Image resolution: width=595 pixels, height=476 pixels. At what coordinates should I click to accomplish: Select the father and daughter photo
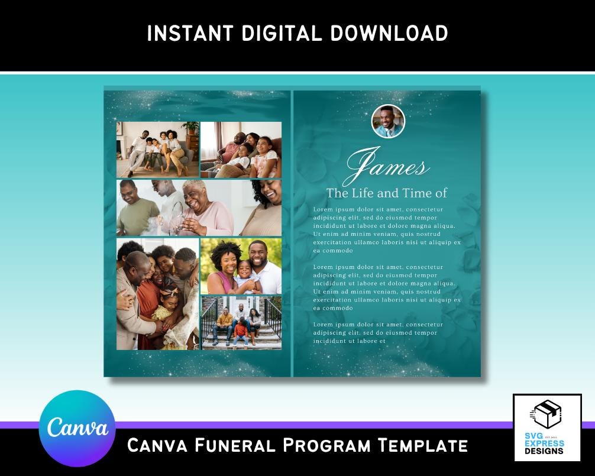[242, 148]
